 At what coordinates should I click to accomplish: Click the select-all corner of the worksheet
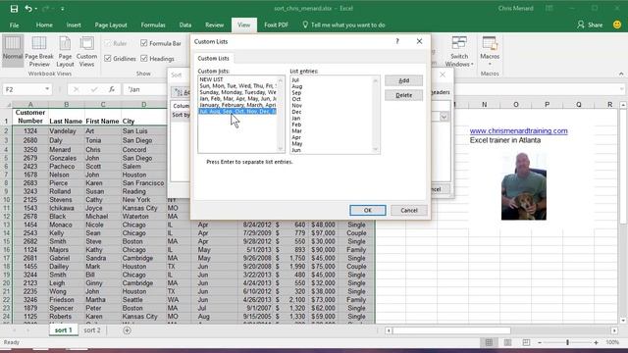pyautogui.click(x=7, y=105)
